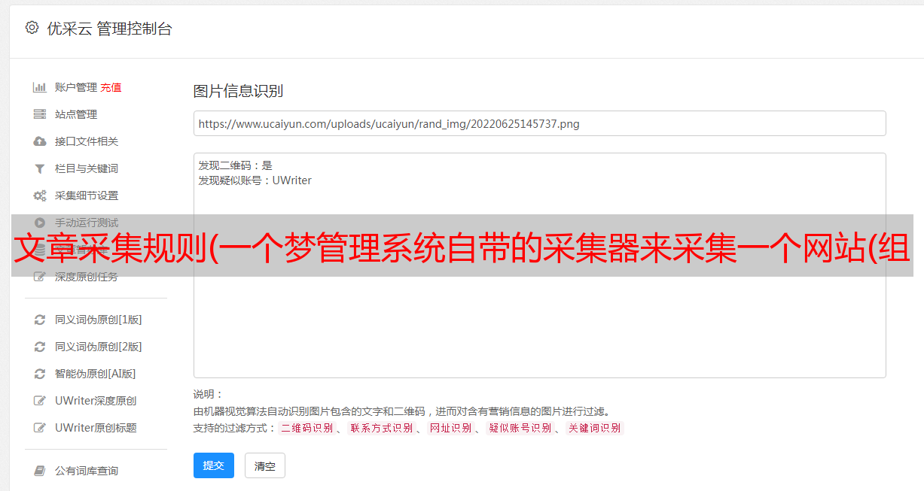Open the 接口文件相关 sidebar menu
The height and width of the screenshot is (491, 924).
[87, 141]
